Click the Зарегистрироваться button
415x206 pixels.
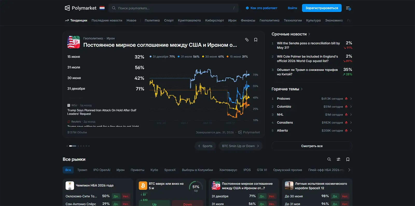[322, 8]
